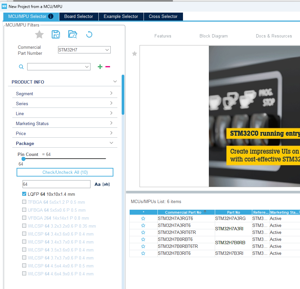This screenshot has height=289, width=300.
Task: Expand the Line filter
Action: point(111,113)
